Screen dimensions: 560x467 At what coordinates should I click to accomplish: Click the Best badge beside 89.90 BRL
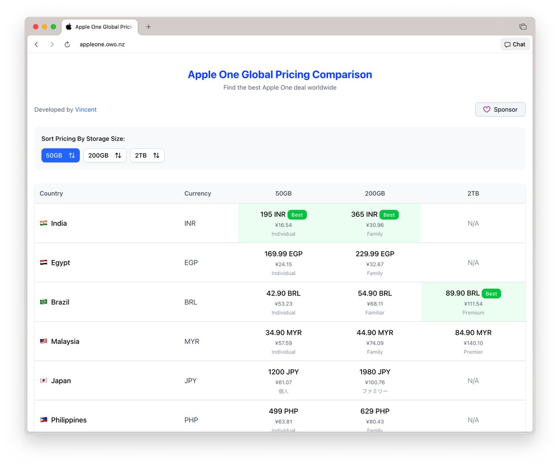click(491, 294)
